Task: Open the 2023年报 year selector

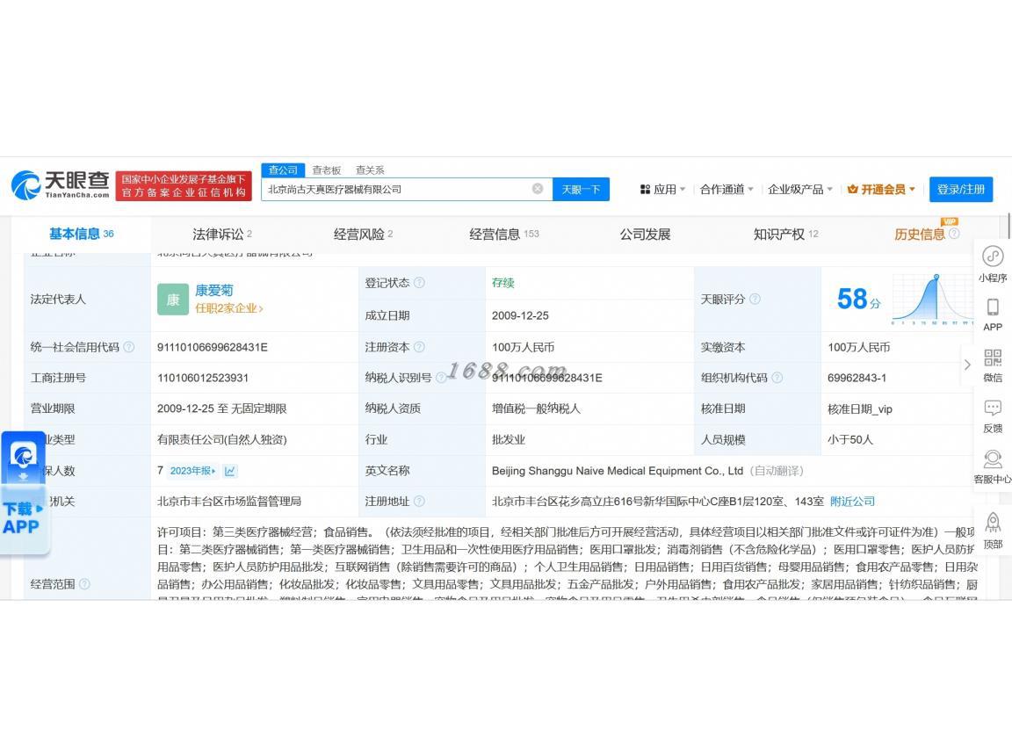Action: [x=193, y=471]
